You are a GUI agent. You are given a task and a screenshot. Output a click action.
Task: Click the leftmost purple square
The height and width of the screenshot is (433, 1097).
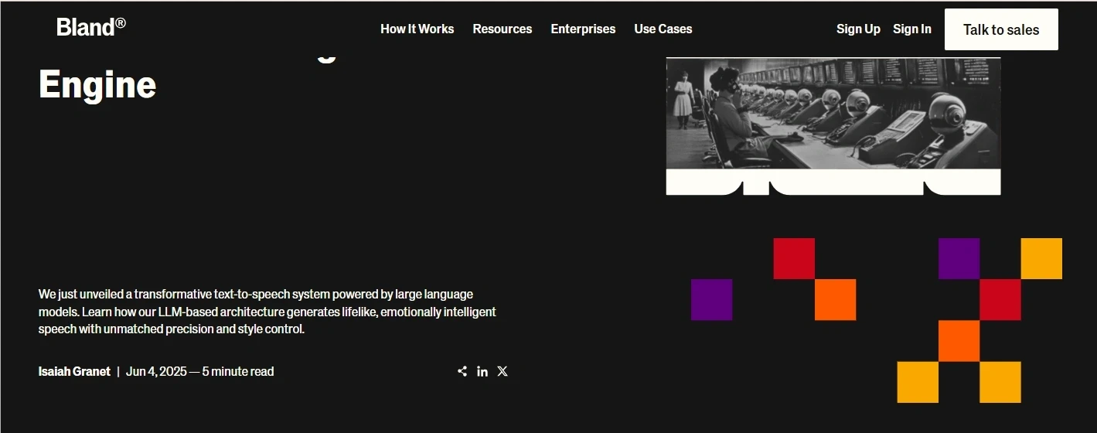tap(711, 299)
